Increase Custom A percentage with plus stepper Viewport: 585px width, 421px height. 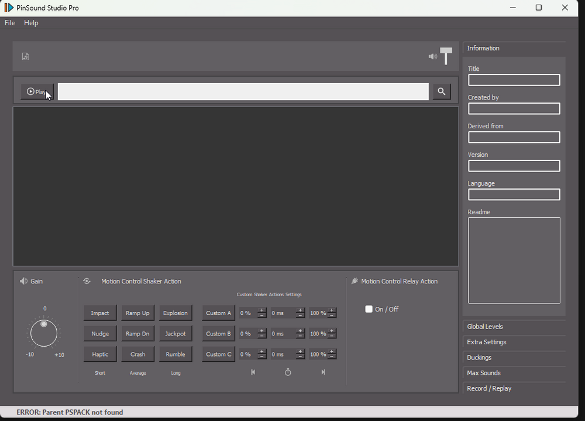(x=262, y=310)
